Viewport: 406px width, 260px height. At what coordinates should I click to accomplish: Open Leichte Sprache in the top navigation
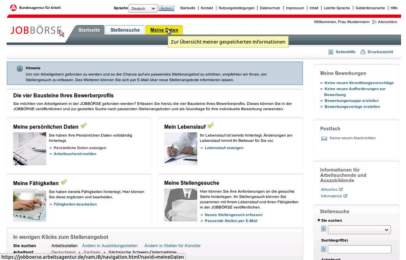337,8
